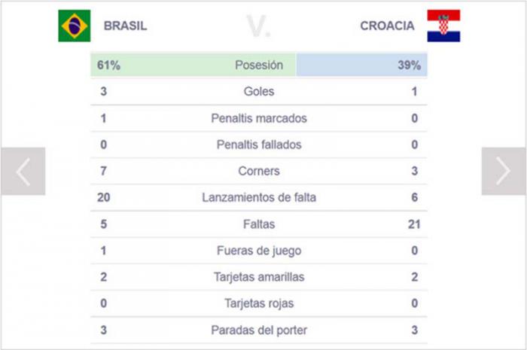Click the Corners stats row
Image resolution: width=527 pixels, height=350 pixels.
click(259, 171)
